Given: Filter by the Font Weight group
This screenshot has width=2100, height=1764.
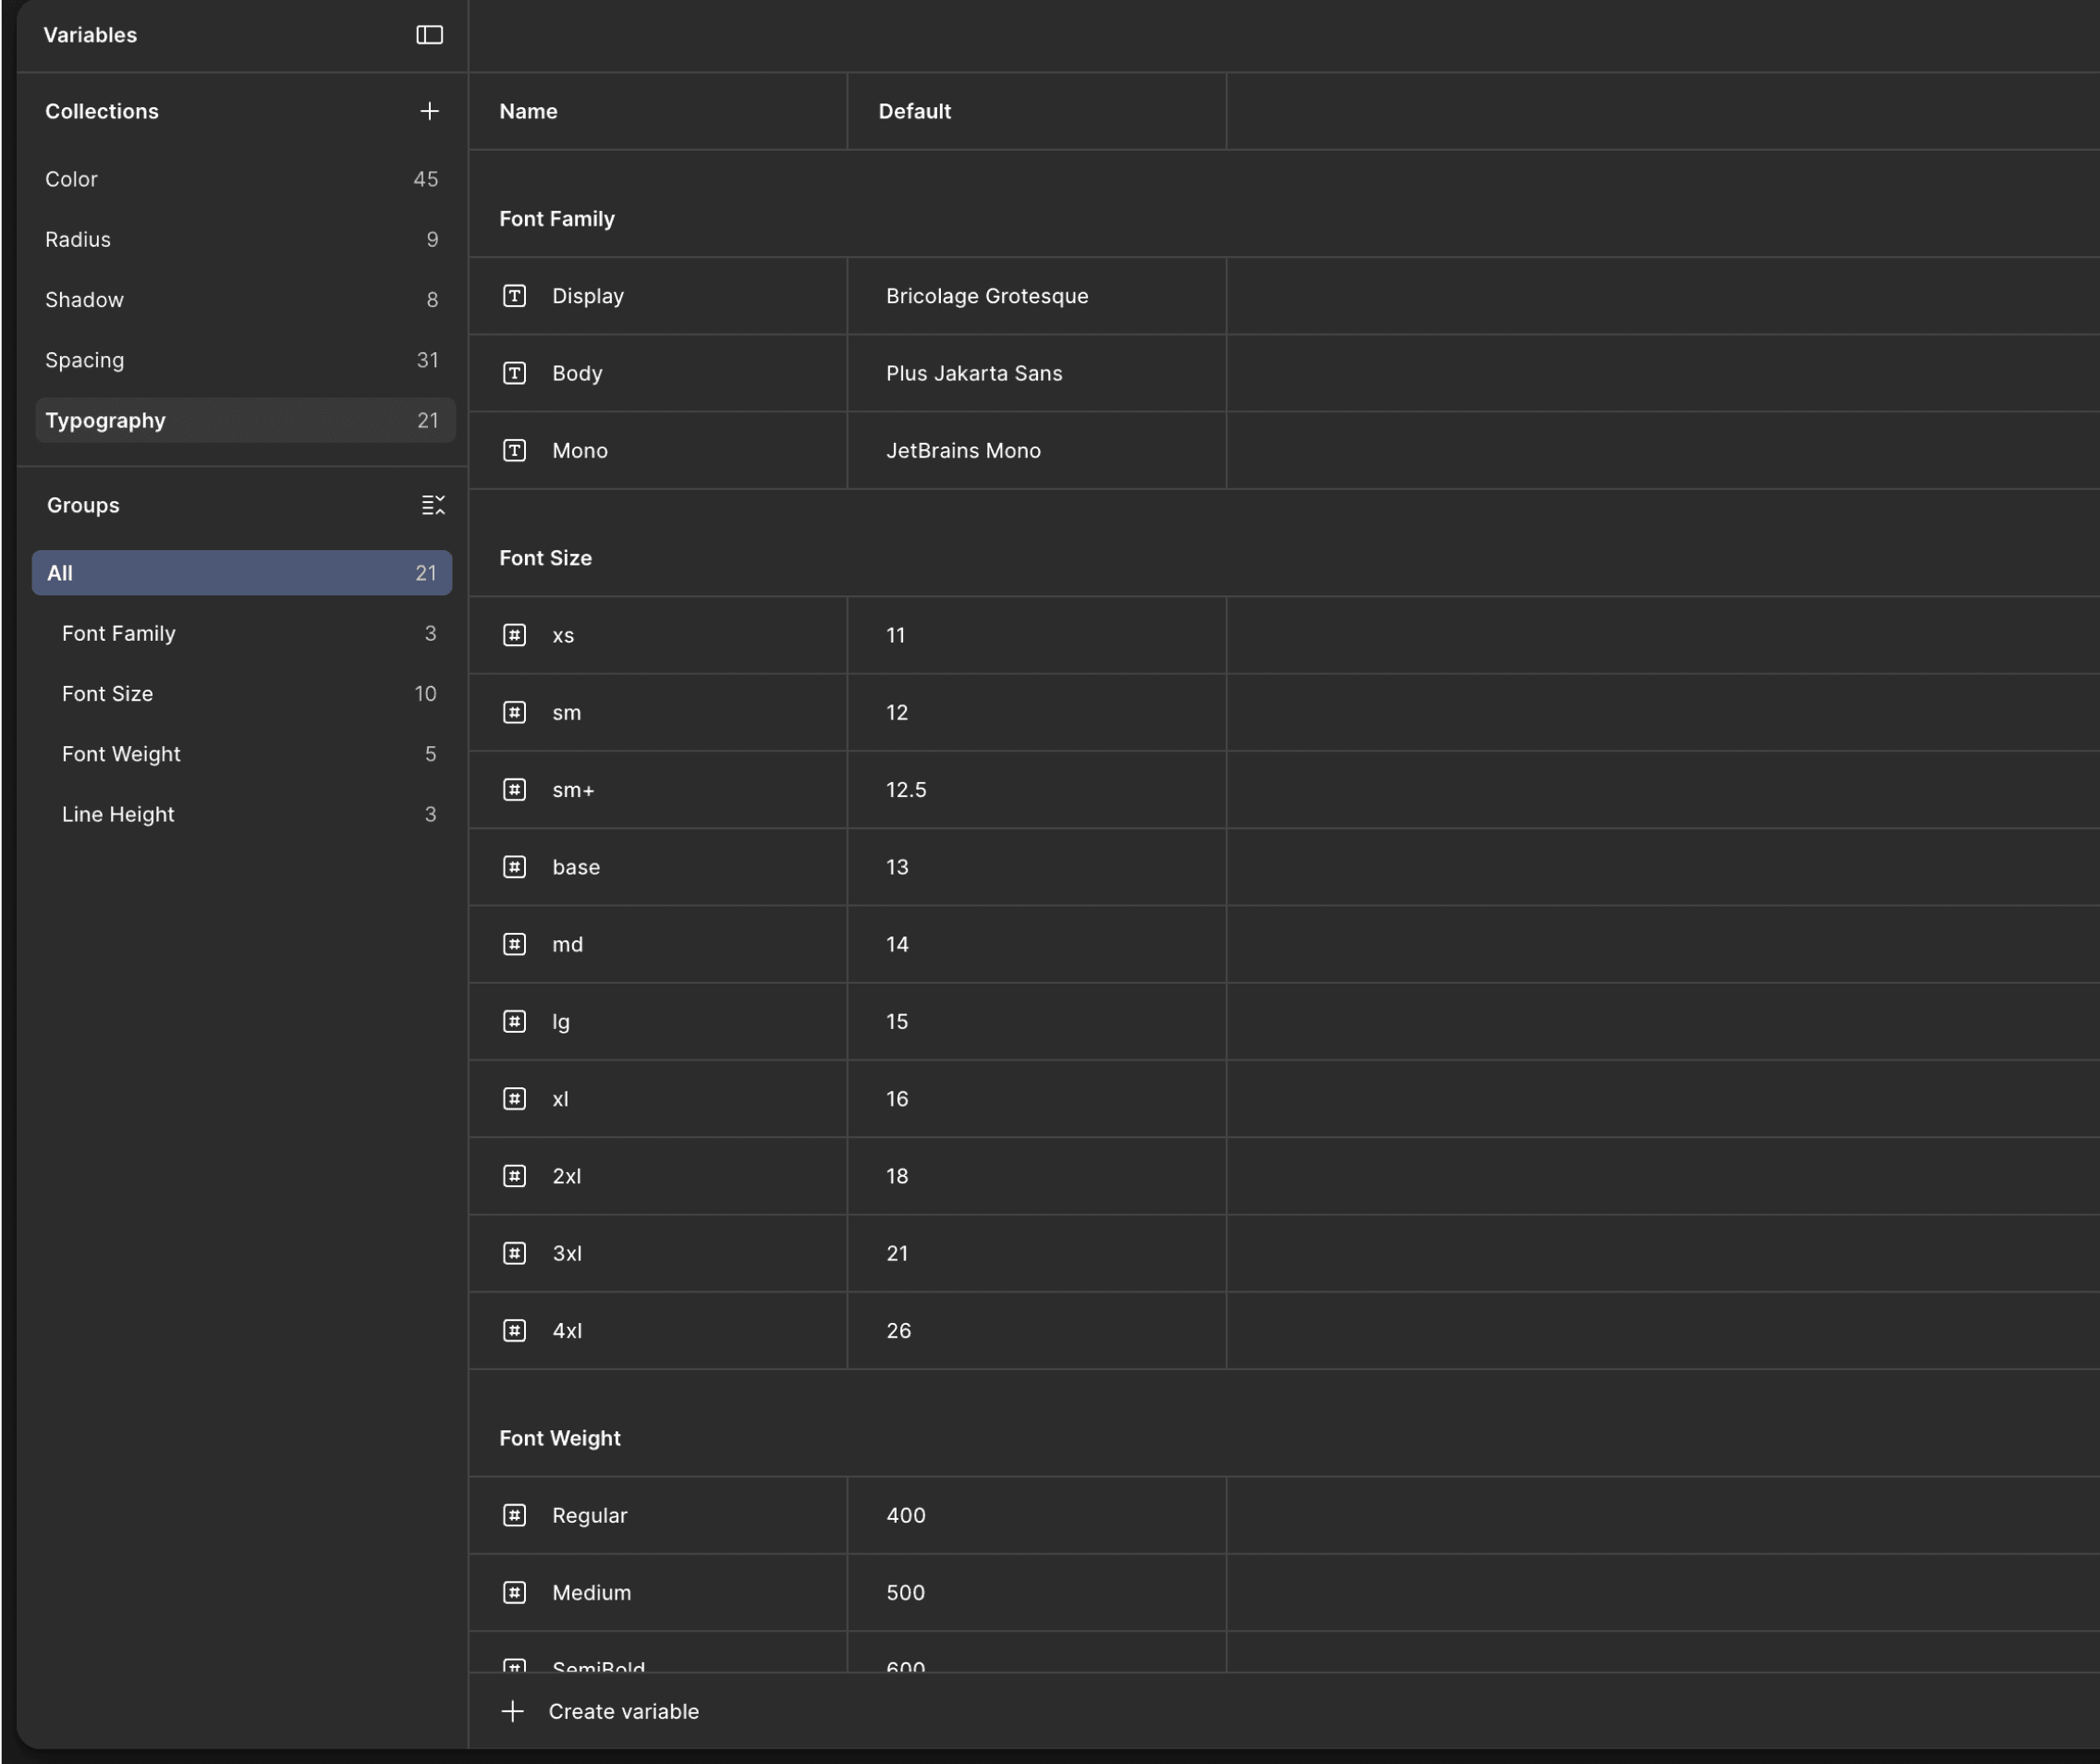Looking at the screenshot, I should [x=121, y=754].
